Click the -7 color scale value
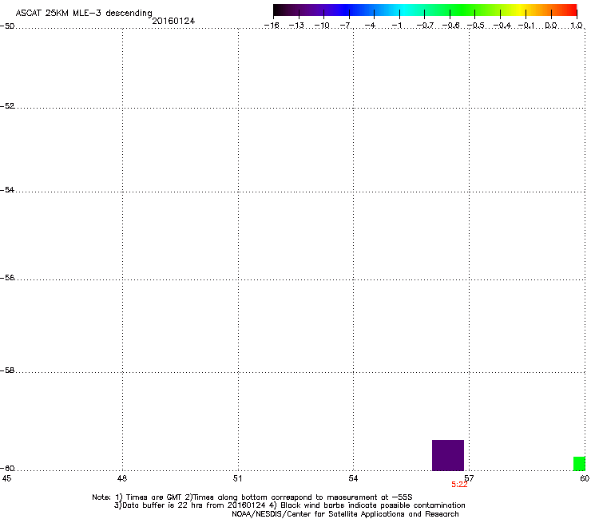 pos(346,26)
